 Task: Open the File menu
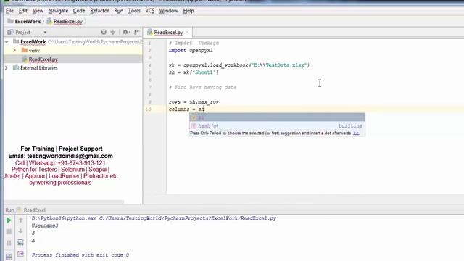(9, 11)
